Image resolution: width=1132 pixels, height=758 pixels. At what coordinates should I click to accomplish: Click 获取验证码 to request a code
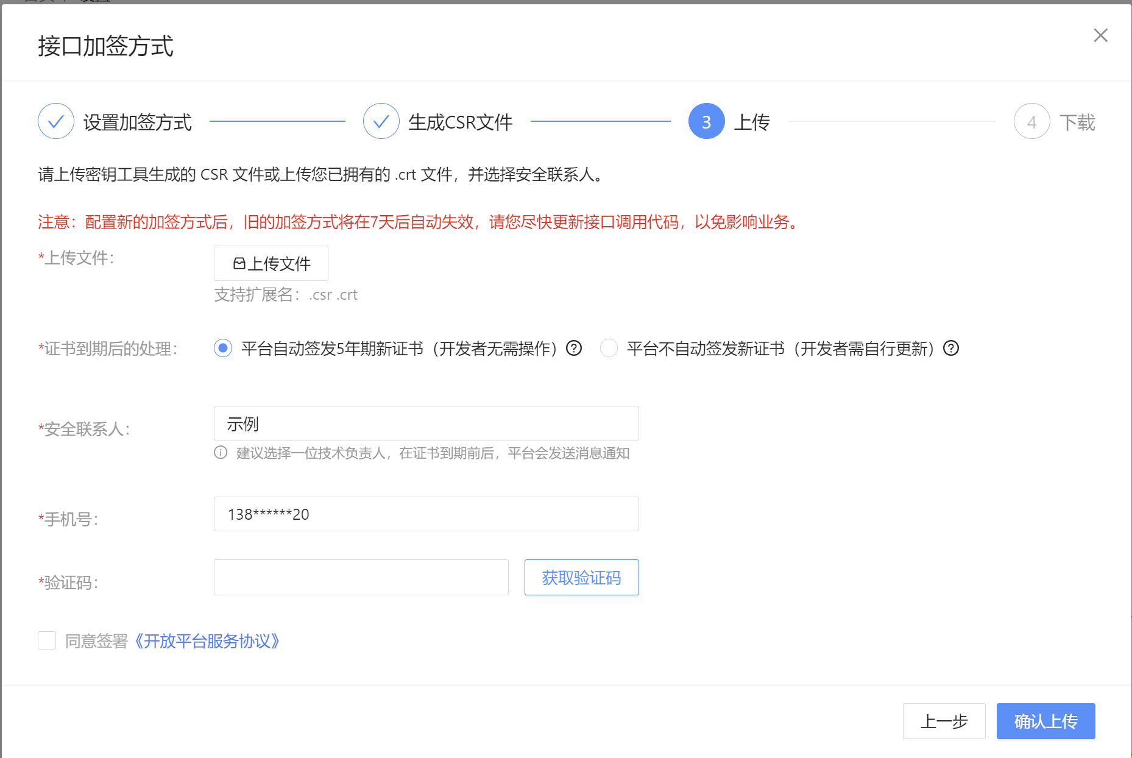[x=581, y=577]
